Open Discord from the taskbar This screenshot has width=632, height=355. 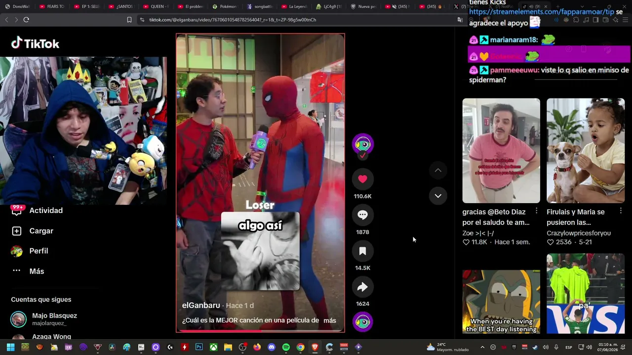click(x=271, y=347)
